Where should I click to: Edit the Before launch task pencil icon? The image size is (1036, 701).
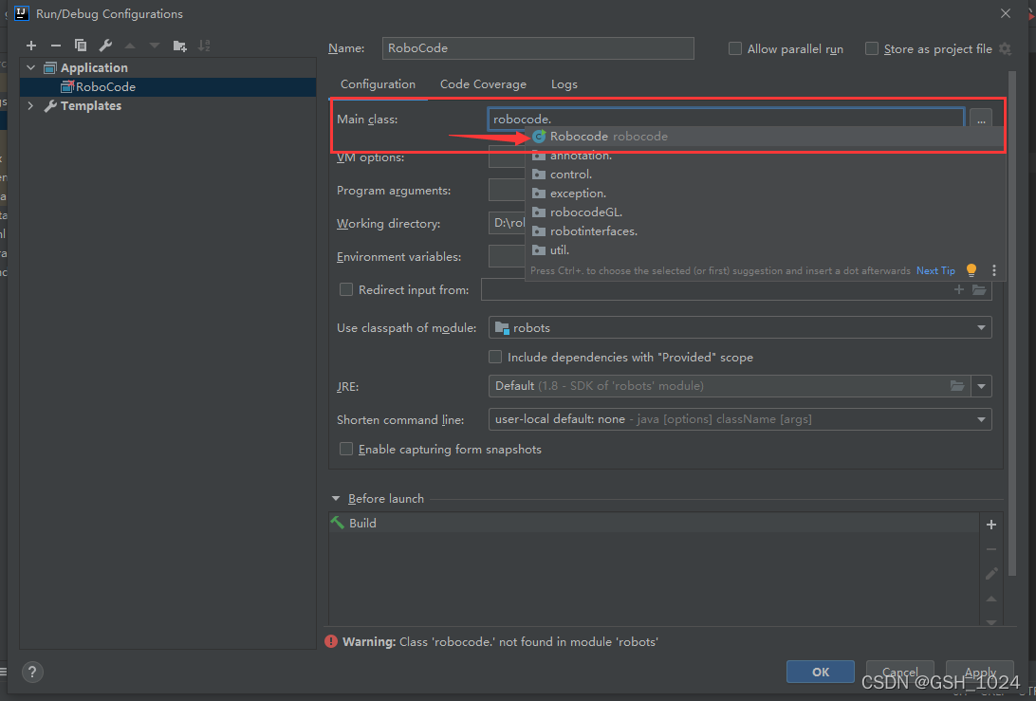click(x=991, y=574)
